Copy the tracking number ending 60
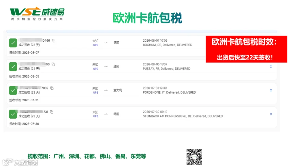Viewport: 289px width, 168px height. (53, 64)
